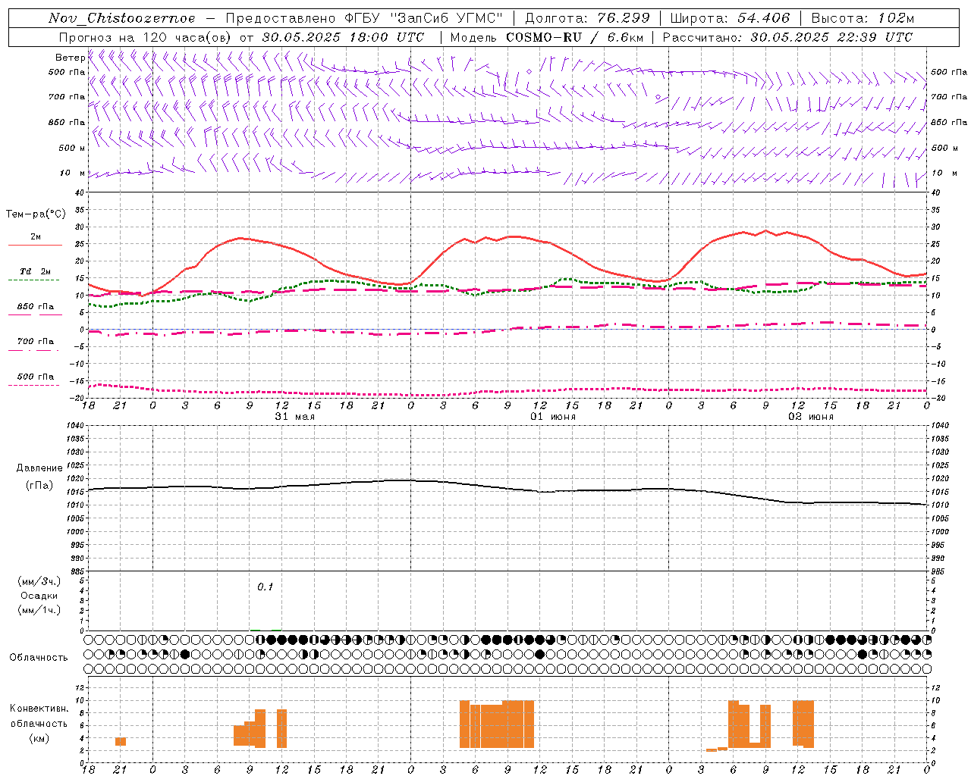Click the 850 гПа temperature legend entry
This screenshot has height=776, width=971.
click(x=36, y=306)
